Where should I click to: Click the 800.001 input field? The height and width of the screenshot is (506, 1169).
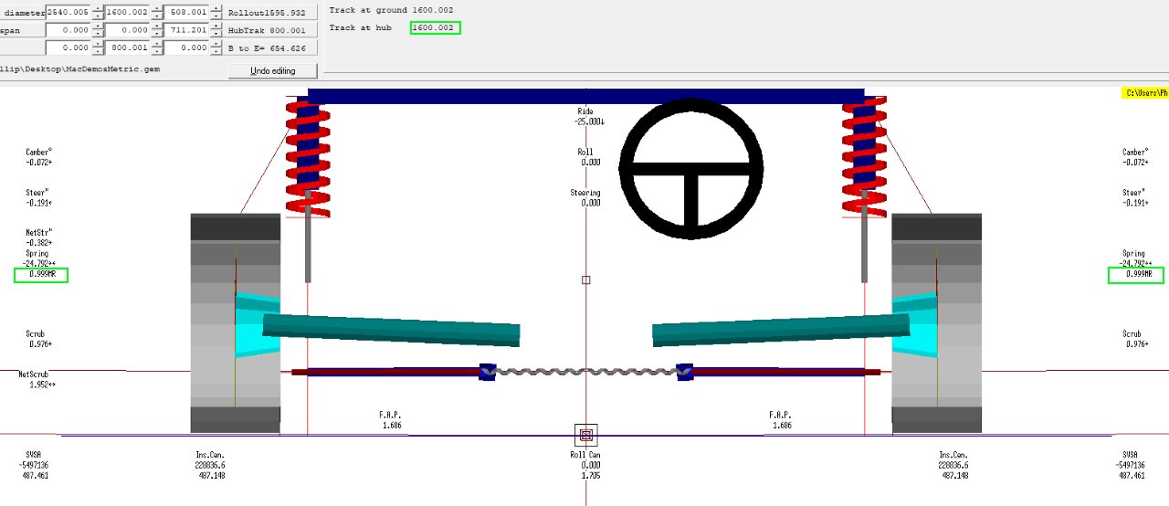[126, 48]
